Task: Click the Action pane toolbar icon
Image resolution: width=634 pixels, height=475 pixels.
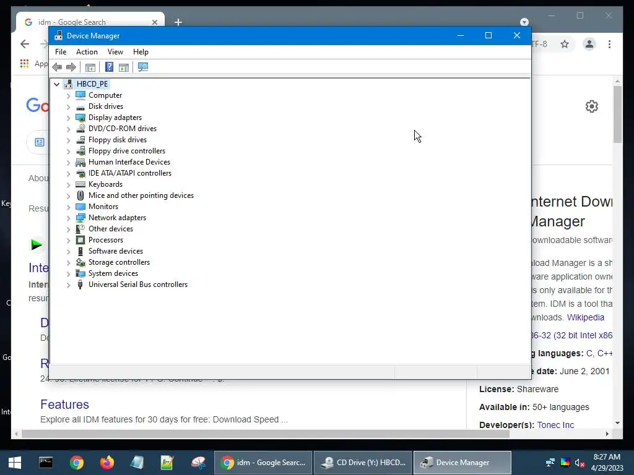Action: click(x=124, y=67)
